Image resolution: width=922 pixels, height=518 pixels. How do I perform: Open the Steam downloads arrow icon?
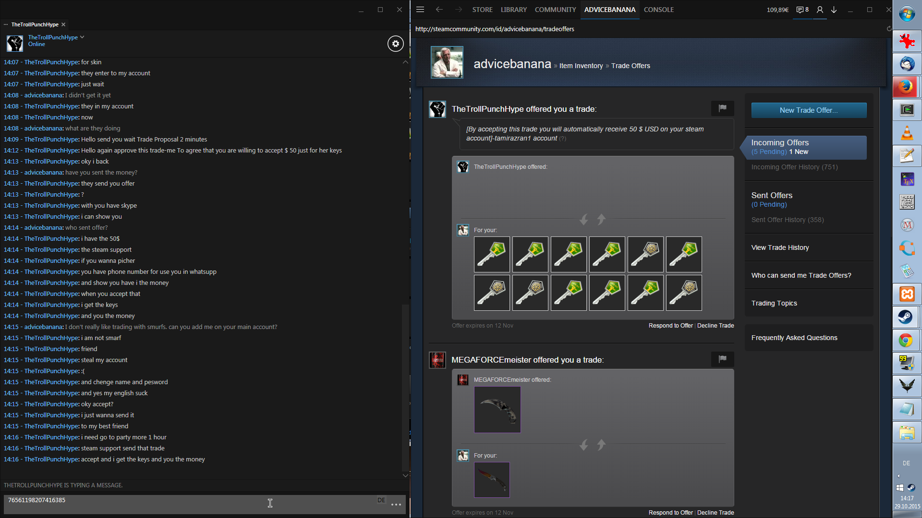point(834,10)
